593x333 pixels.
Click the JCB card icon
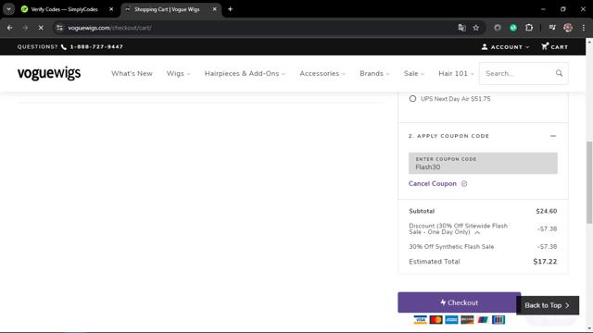tap(498, 320)
